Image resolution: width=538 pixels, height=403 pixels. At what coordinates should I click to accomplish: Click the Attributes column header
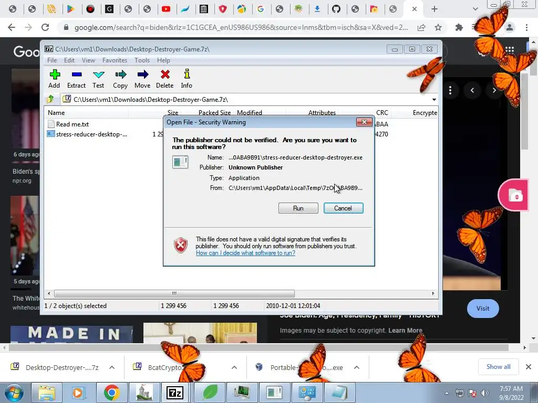[x=322, y=113]
